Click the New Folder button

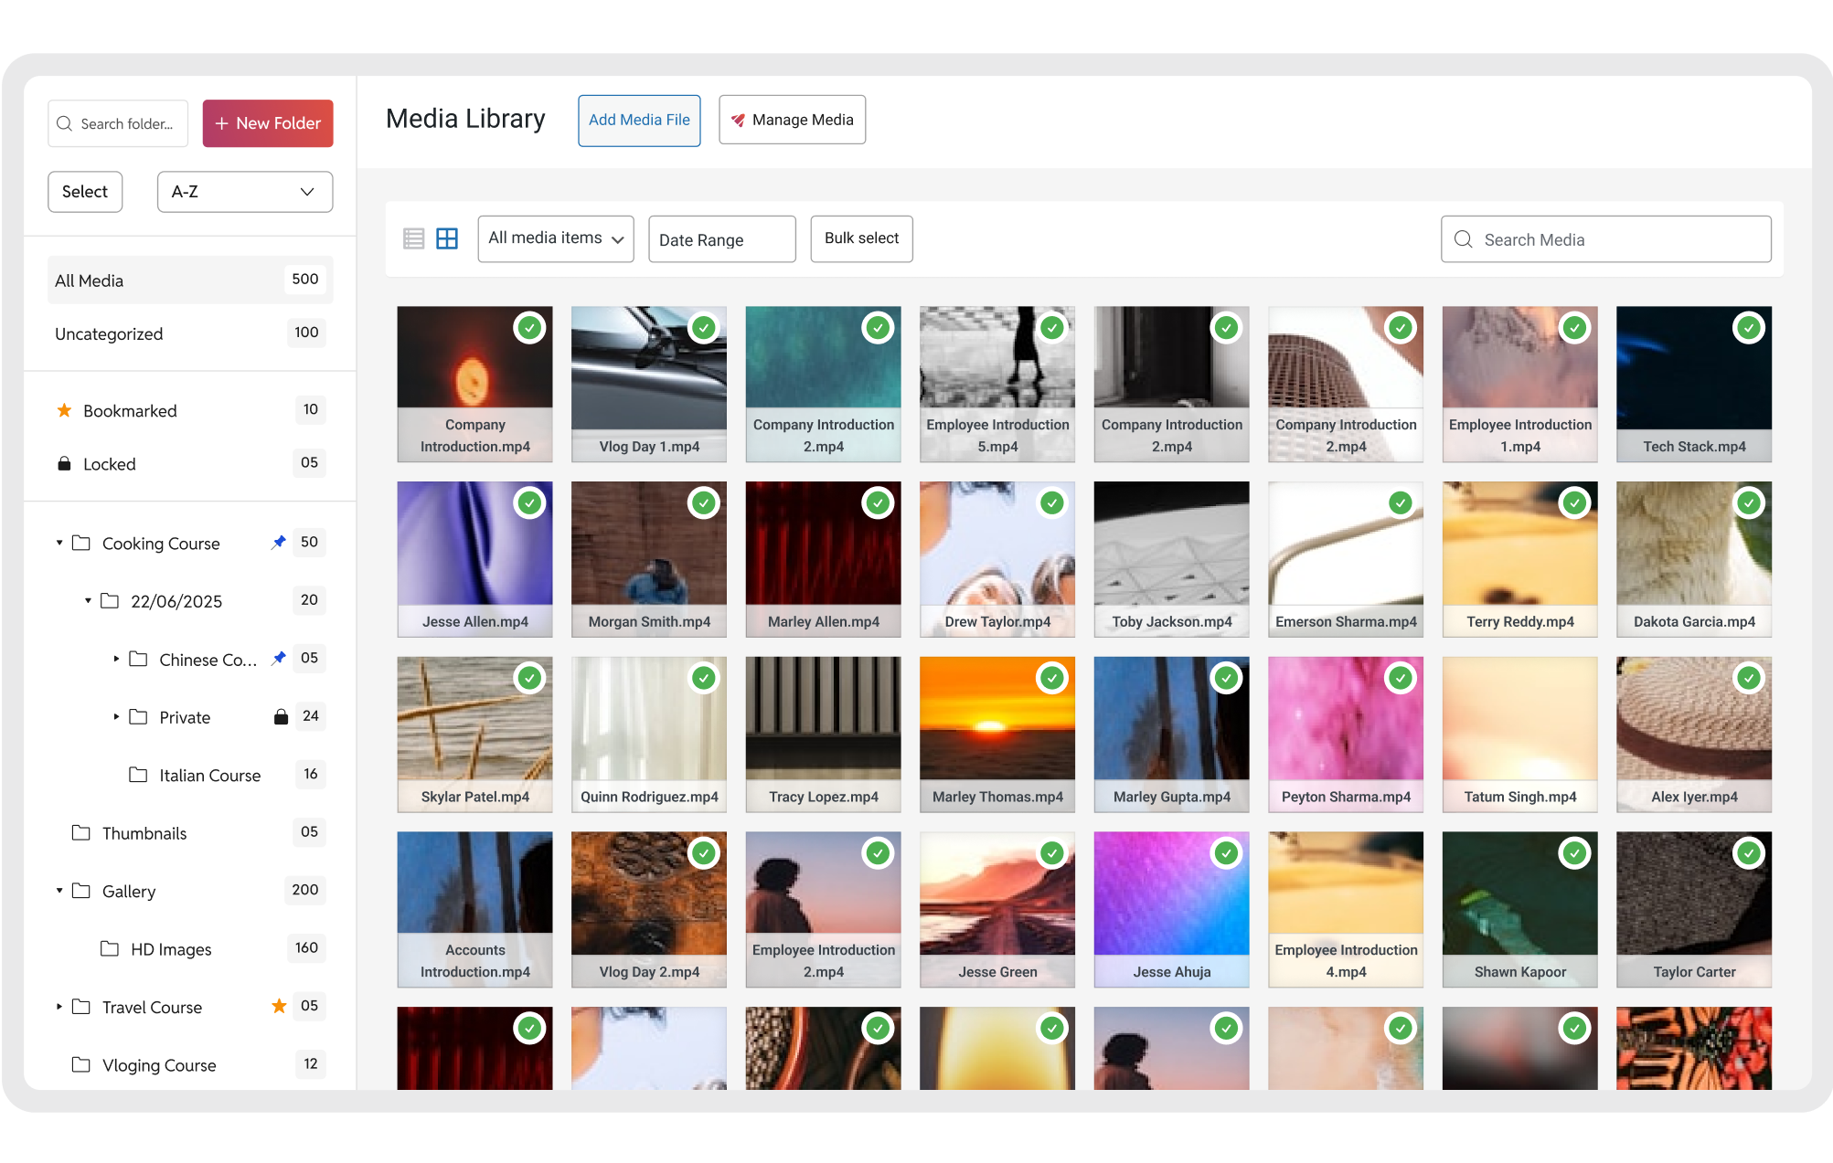[268, 123]
